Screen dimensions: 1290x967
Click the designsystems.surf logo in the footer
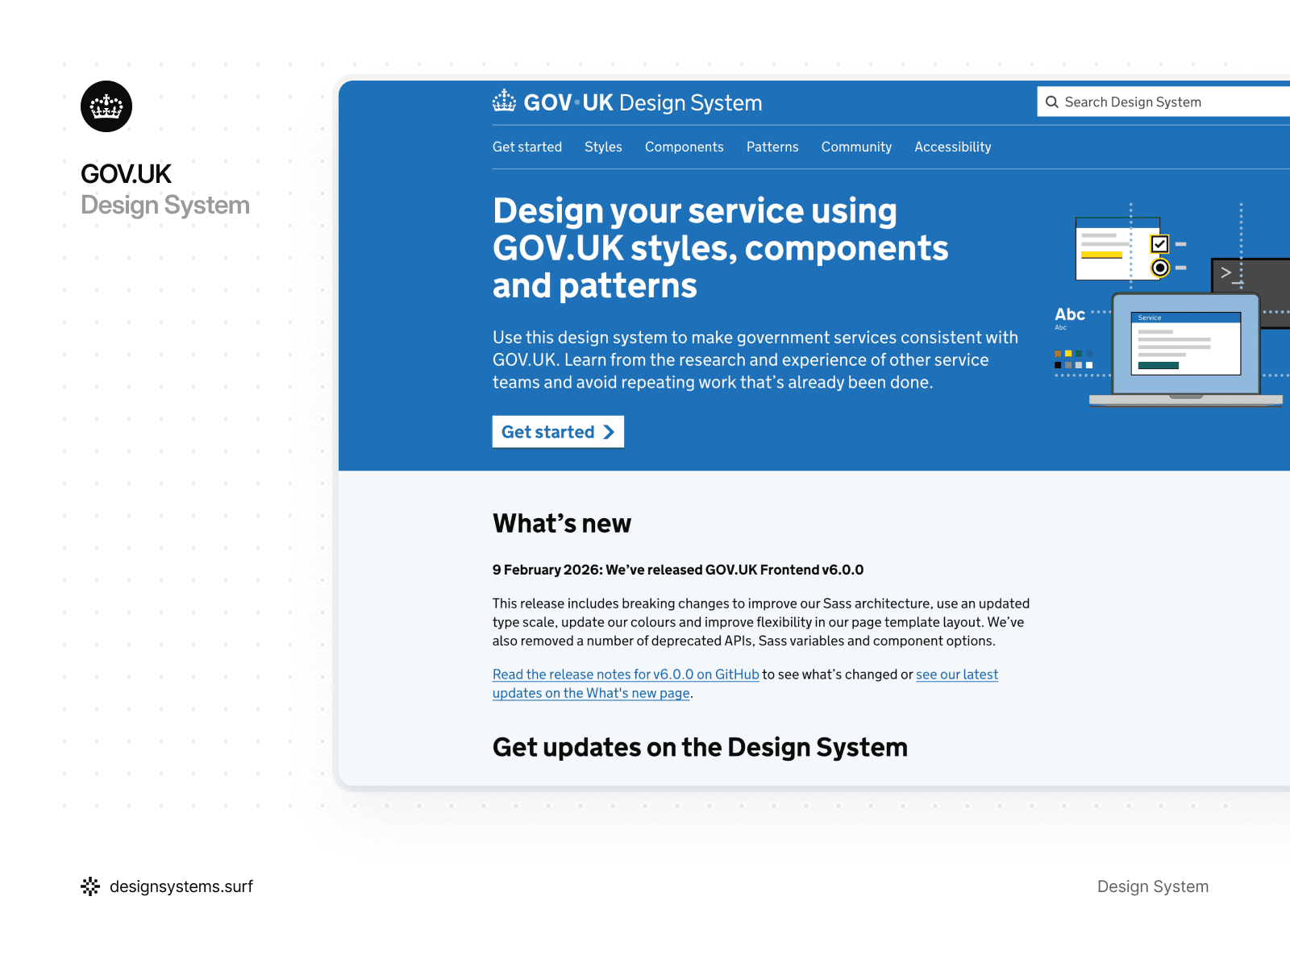pos(91,886)
